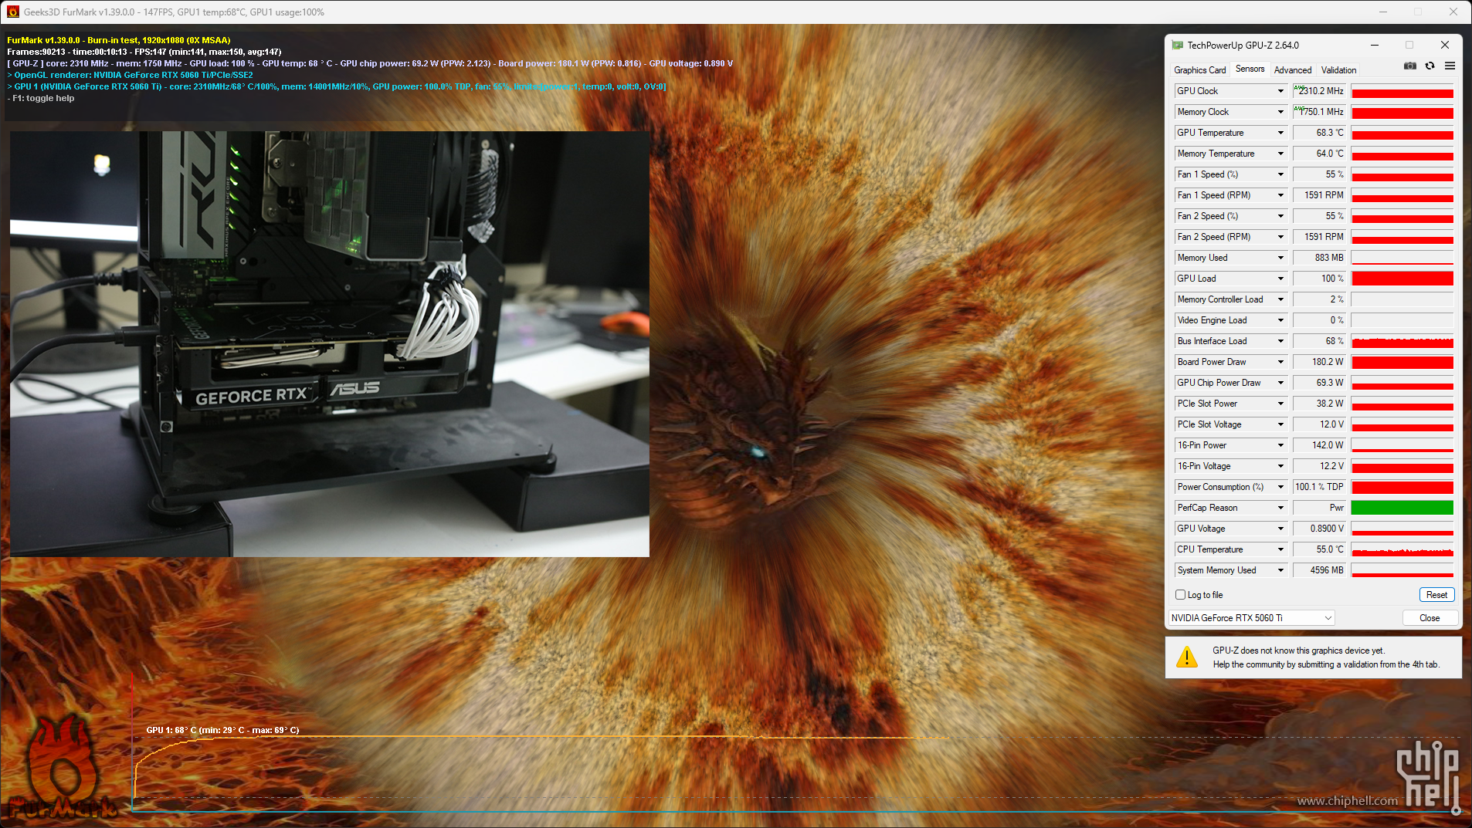Click the GPU Chip Power Draw 69.3 W value

(1319, 383)
